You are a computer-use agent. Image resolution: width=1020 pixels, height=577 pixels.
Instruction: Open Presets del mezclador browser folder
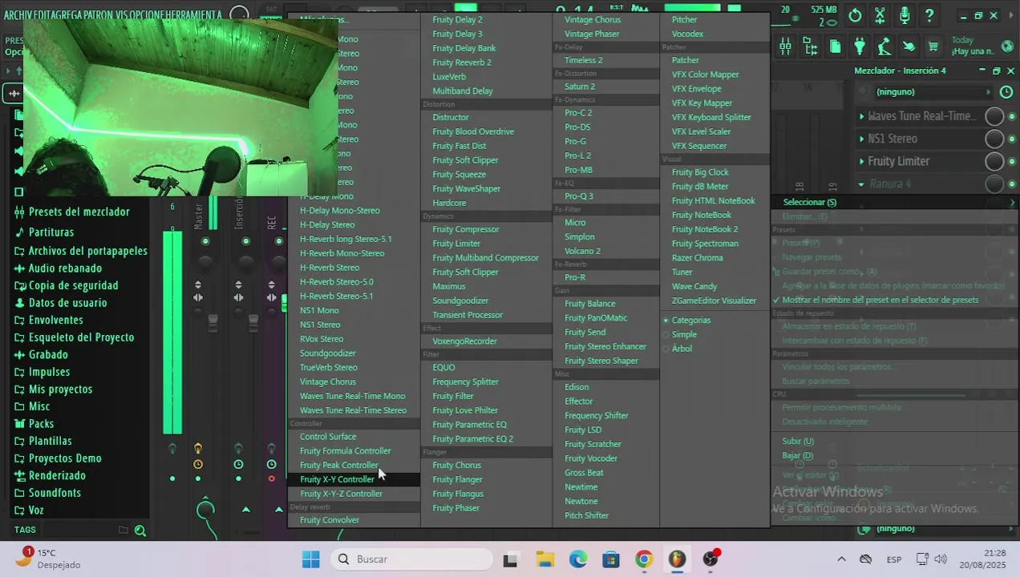72,212
